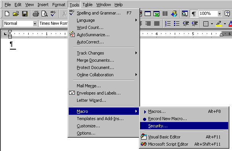Run the Spelling and Grammar toolbar icon
Image resolution: width=232 pixels, height=151 pixels.
(x=53, y=14)
